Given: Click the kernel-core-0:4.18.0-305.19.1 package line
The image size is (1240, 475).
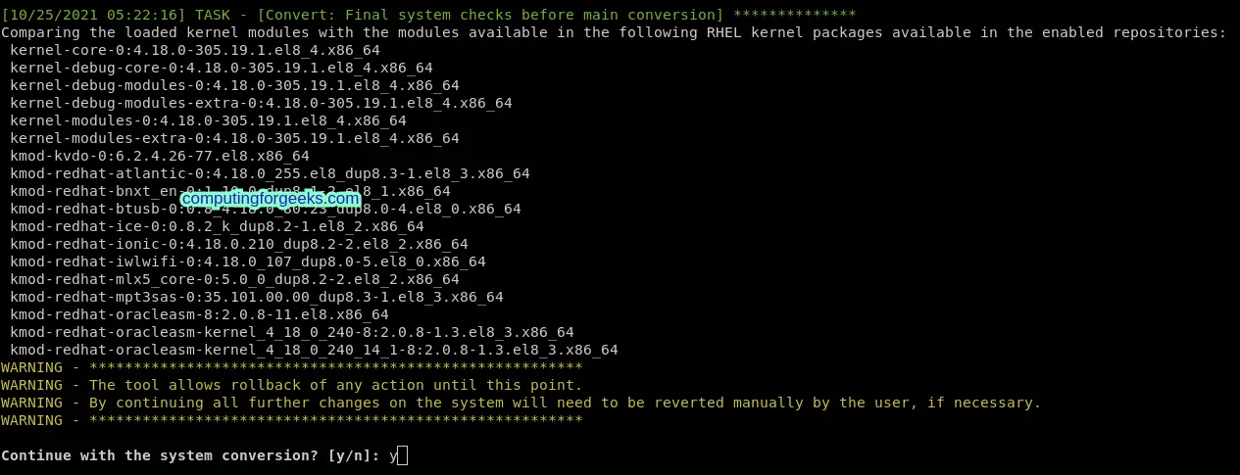Looking at the screenshot, I should pos(194,50).
